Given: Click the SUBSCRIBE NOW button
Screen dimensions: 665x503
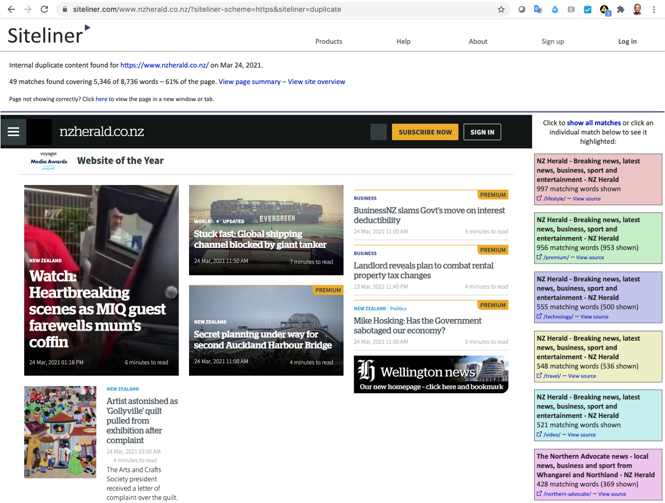Looking at the screenshot, I should (425, 131).
